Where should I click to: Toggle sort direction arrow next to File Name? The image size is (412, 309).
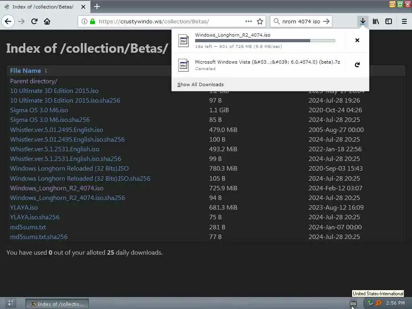point(46,70)
